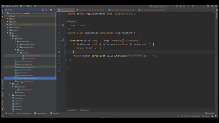
Task: Click the src breadcrumb in the navigation bar
Action: click(x=23, y=6)
